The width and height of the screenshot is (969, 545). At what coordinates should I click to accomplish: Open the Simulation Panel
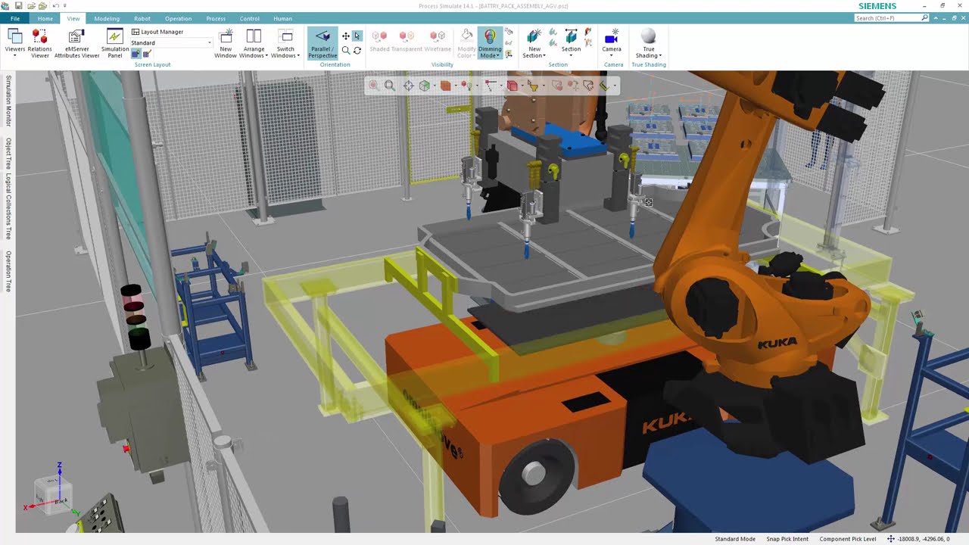(x=115, y=44)
